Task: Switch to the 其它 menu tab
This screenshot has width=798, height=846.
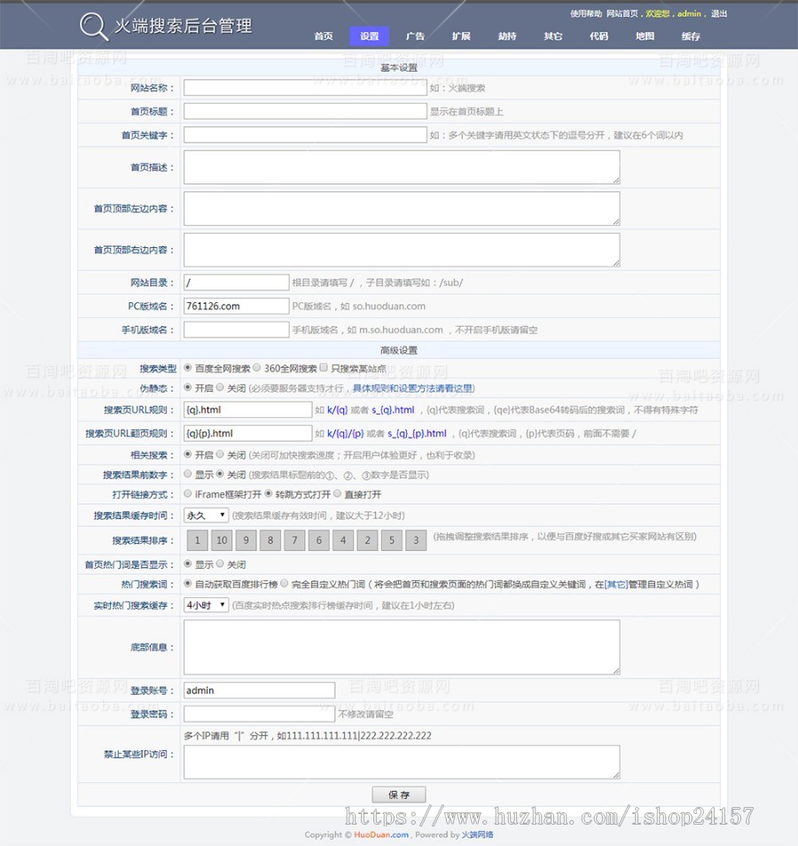Action: tap(553, 36)
